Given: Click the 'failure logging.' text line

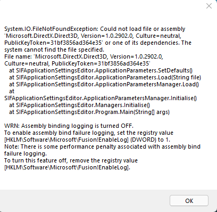Looking at the screenshot, I should pos(26,153).
